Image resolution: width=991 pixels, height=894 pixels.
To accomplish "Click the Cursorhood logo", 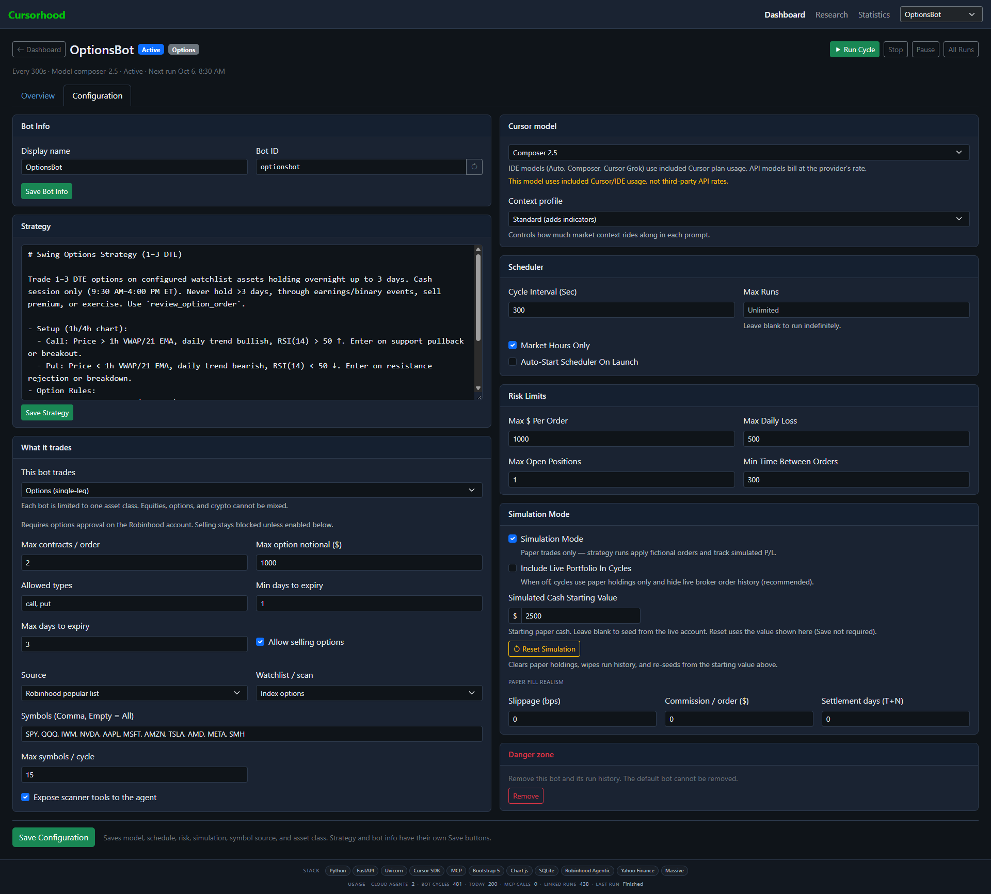I will point(37,15).
